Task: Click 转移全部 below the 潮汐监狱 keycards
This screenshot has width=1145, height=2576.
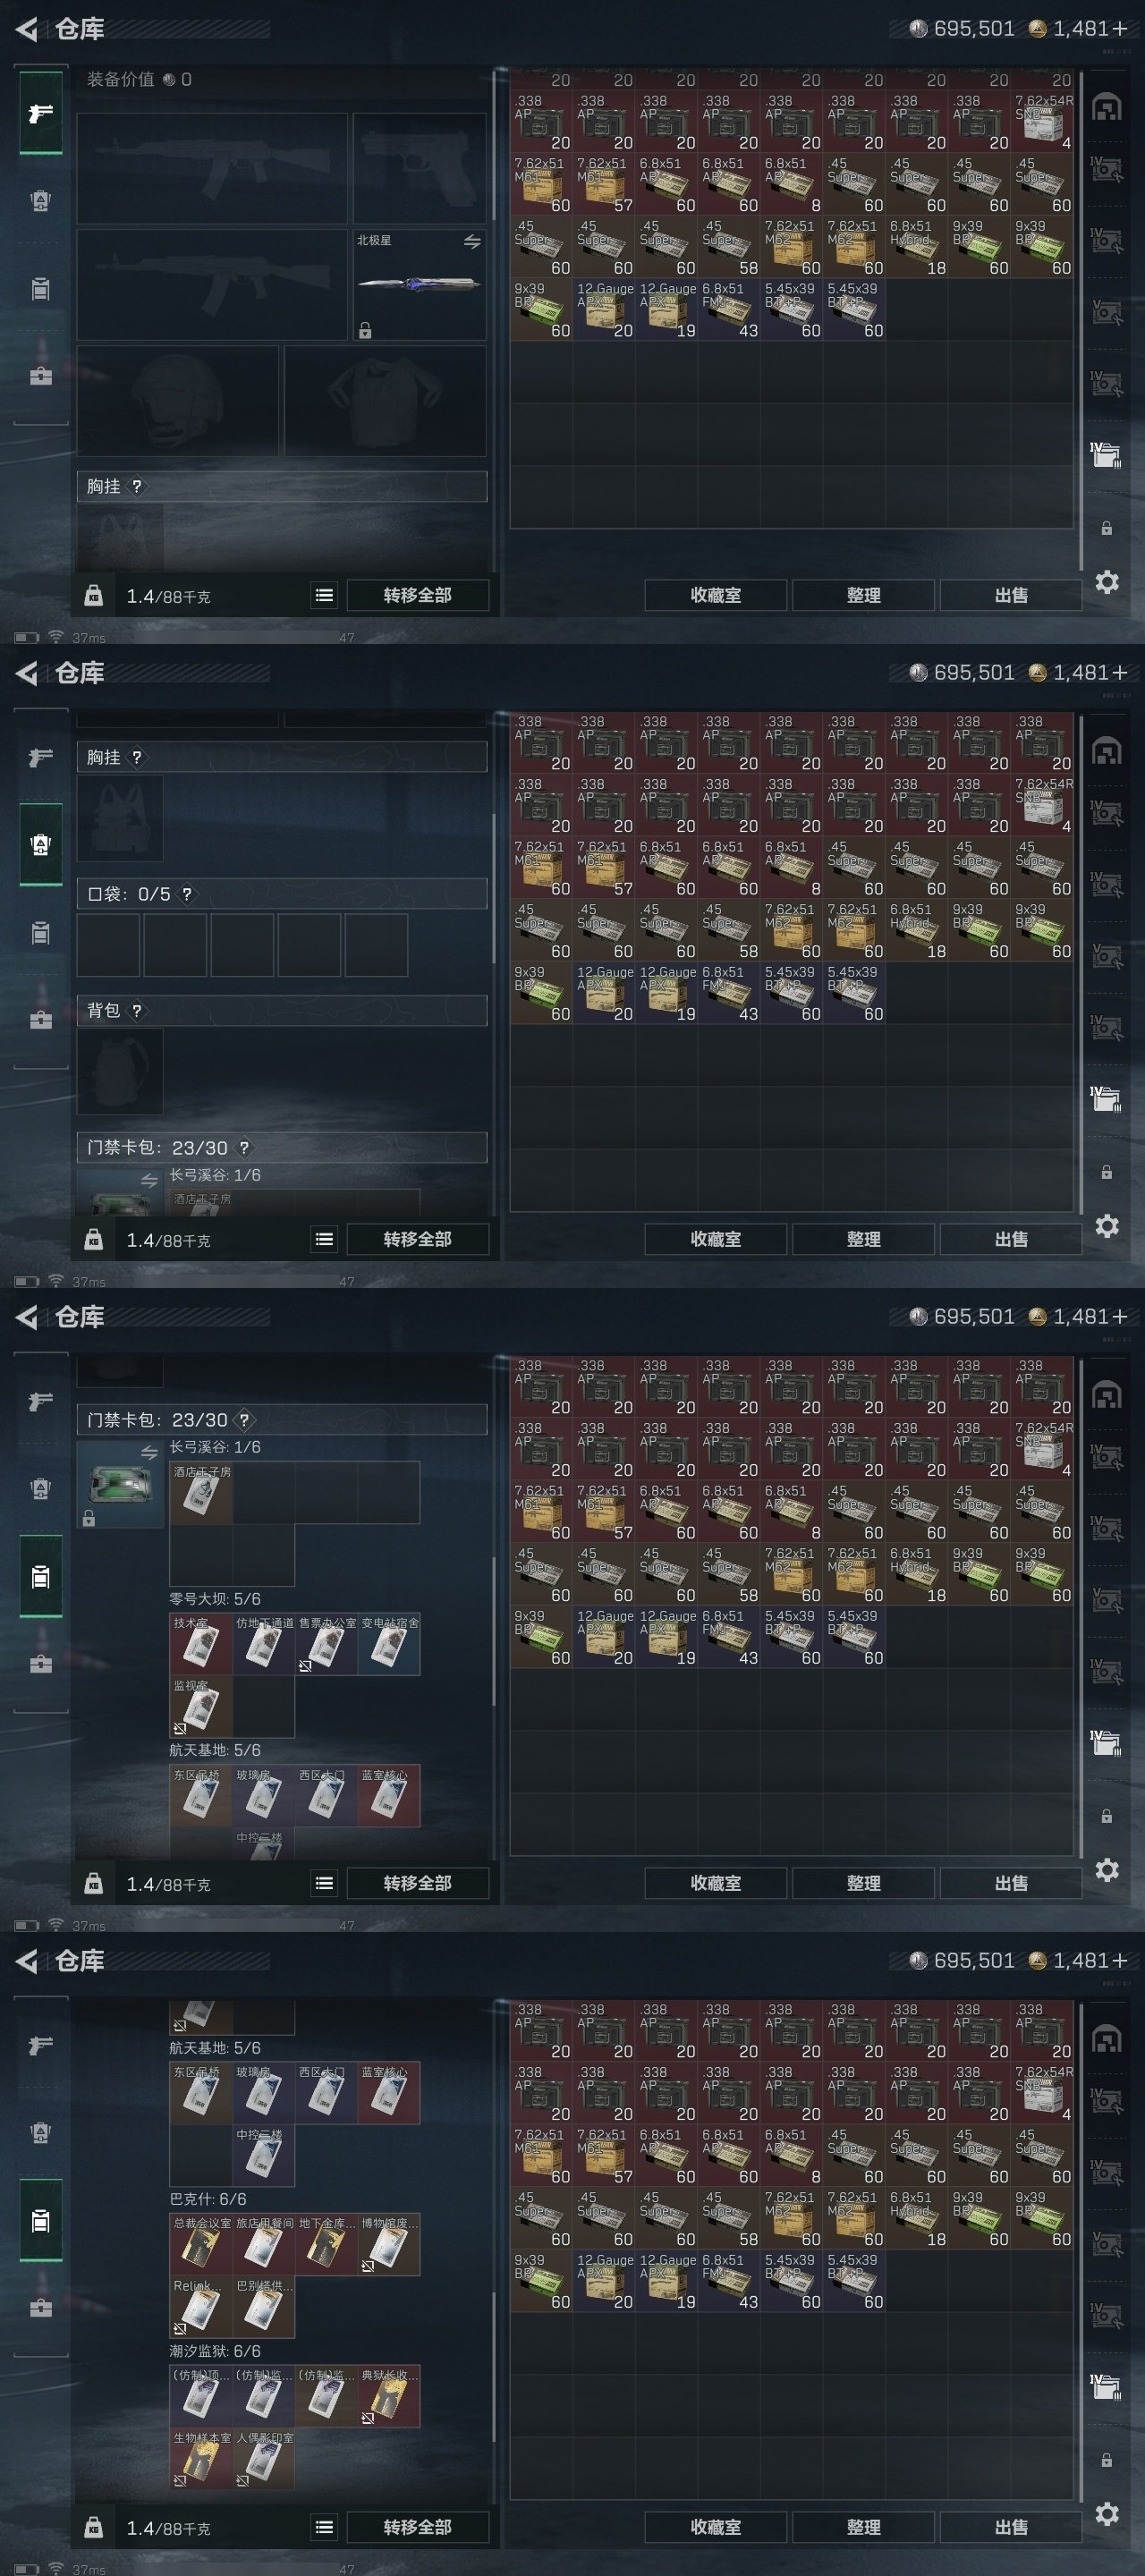Action: [418, 2527]
